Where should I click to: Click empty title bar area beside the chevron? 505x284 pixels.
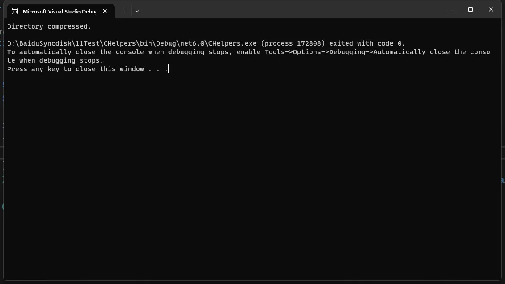pos(290,10)
